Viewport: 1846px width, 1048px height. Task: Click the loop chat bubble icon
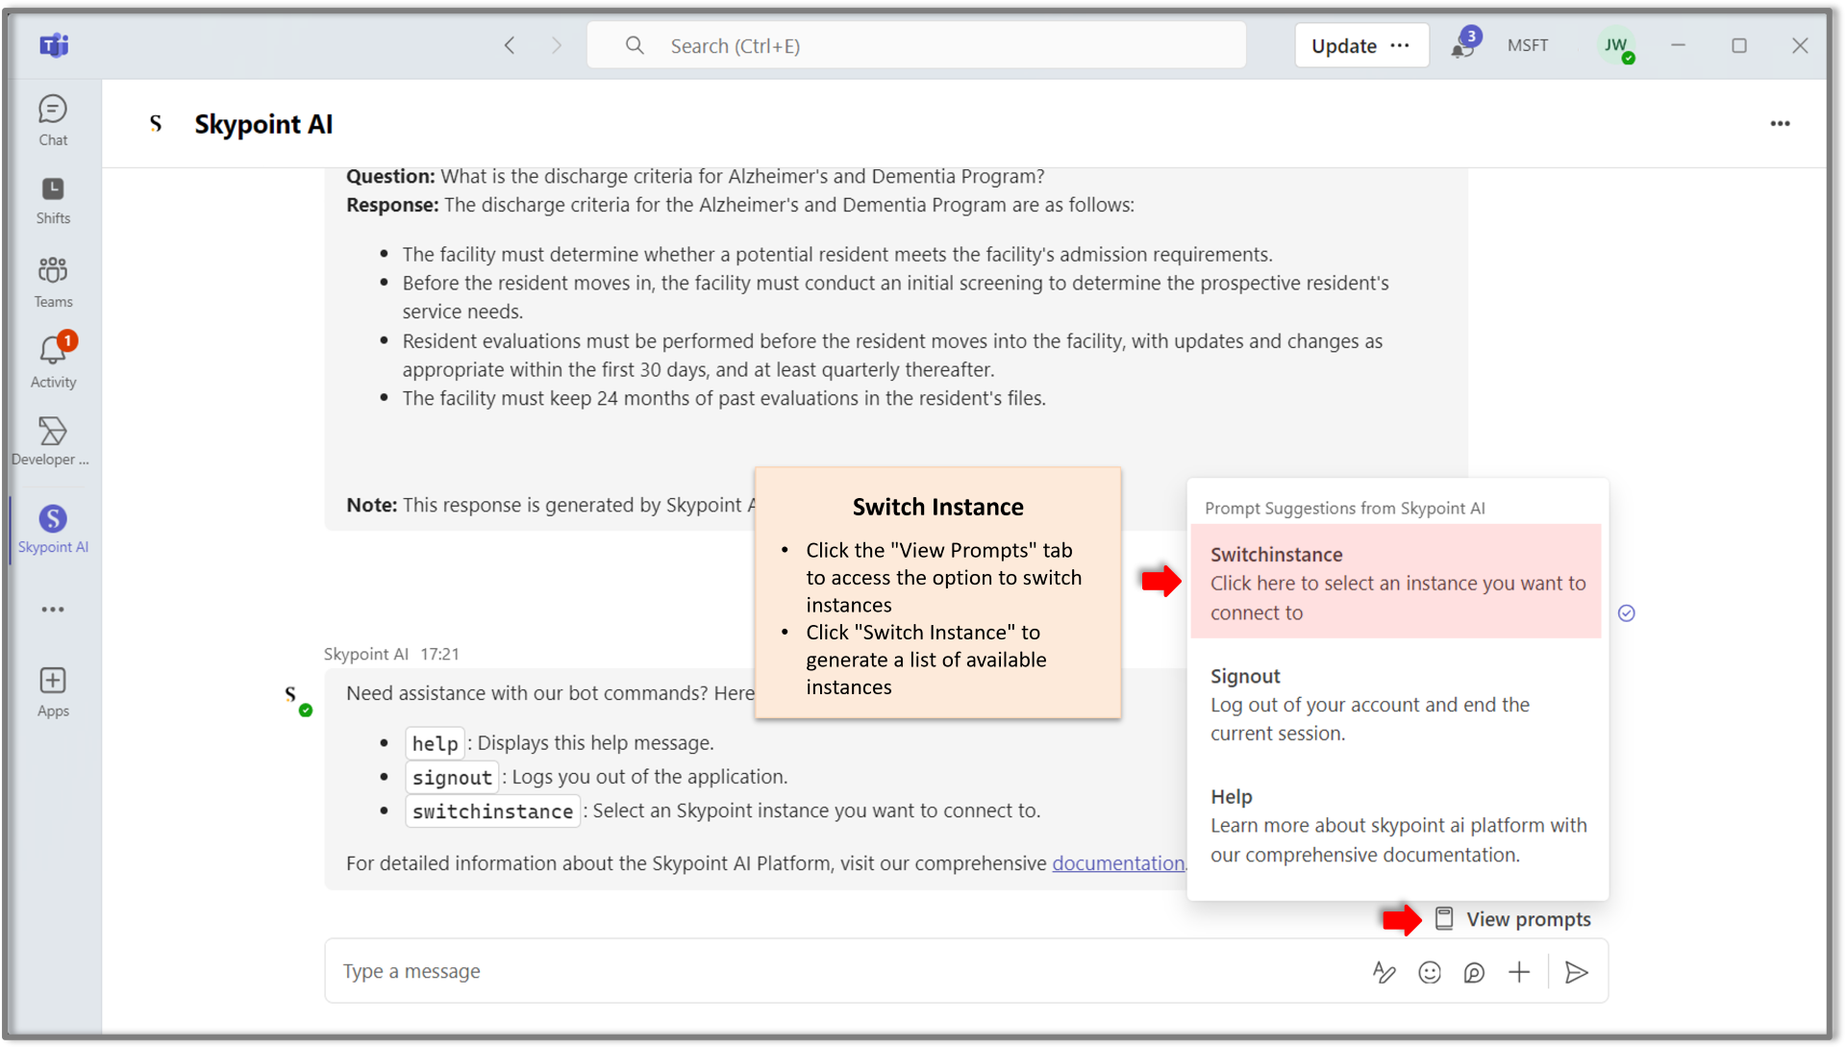1474,972
